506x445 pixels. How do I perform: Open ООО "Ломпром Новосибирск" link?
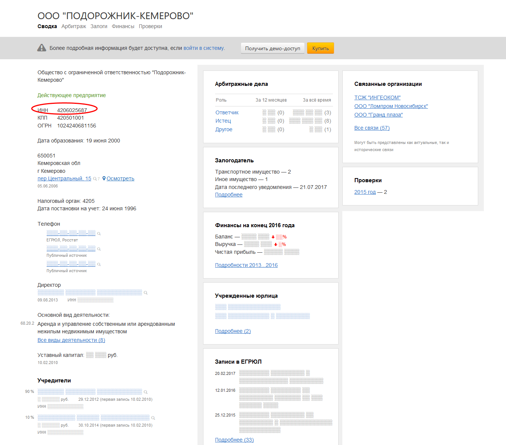pos(391,106)
